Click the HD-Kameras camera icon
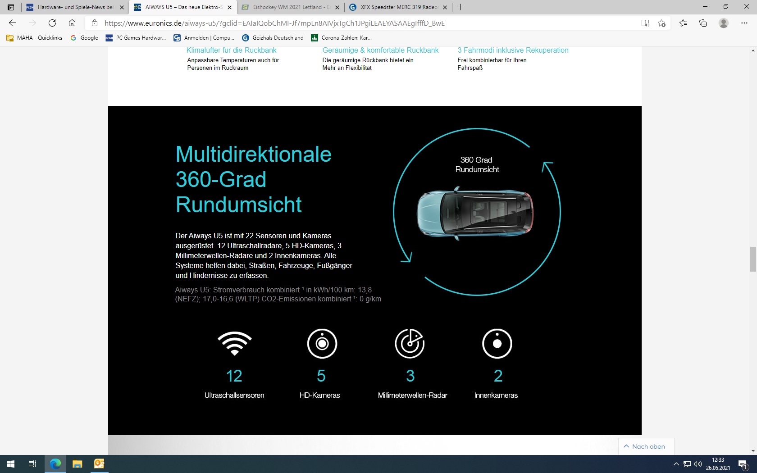757x473 pixels. click(x=322, y=343)
